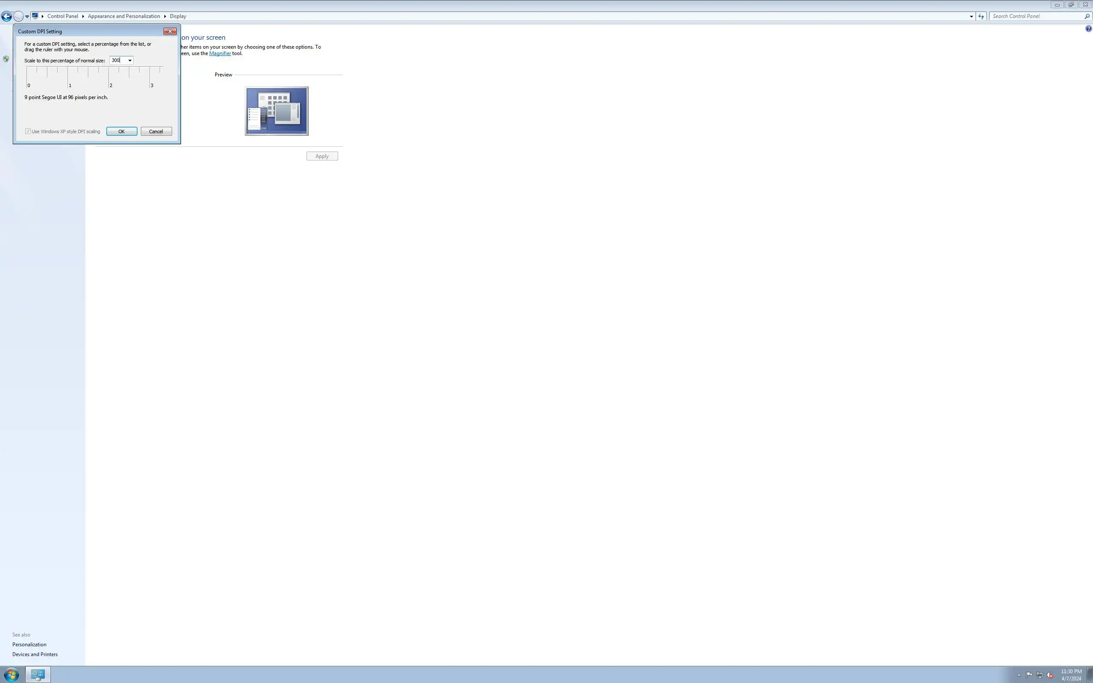Click Cancel in Custom DPI dialog
The width and height of the screenshot is (1093, 683).
[156, 131]
